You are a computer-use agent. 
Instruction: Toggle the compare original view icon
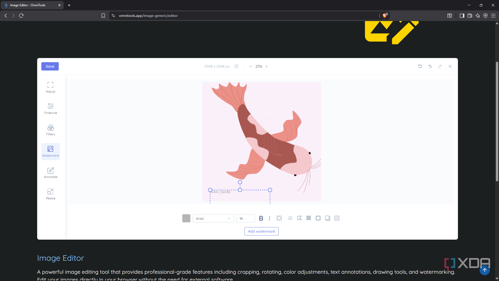(x=237, y=66)
